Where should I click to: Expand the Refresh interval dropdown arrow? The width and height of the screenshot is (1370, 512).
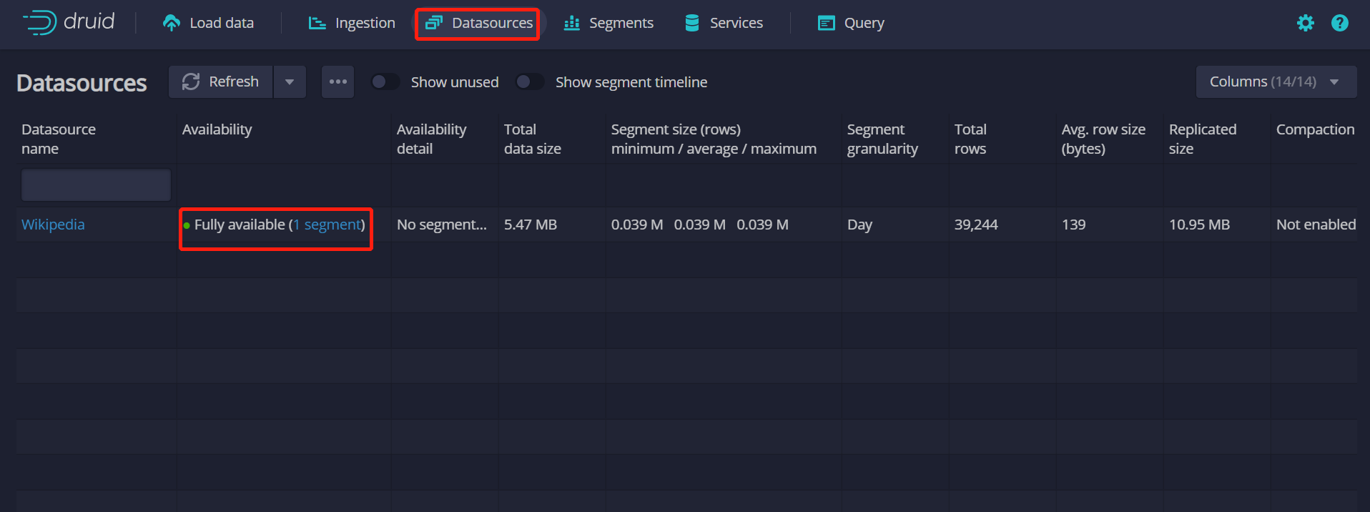click(x=290, y=82)
